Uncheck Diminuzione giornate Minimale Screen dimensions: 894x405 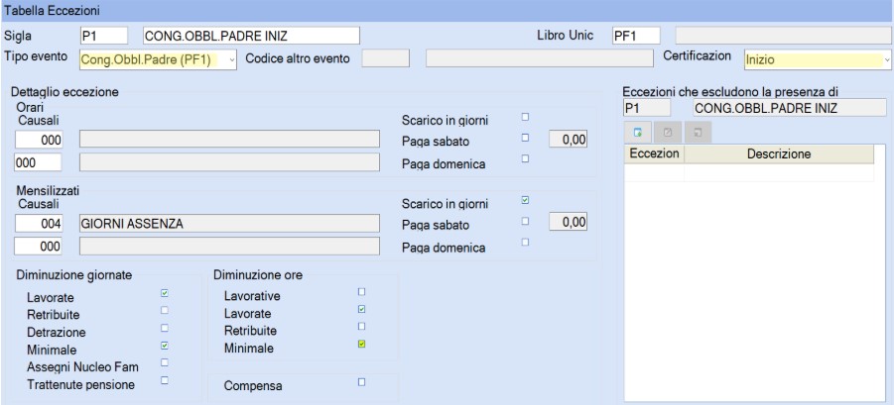[164, 346]
